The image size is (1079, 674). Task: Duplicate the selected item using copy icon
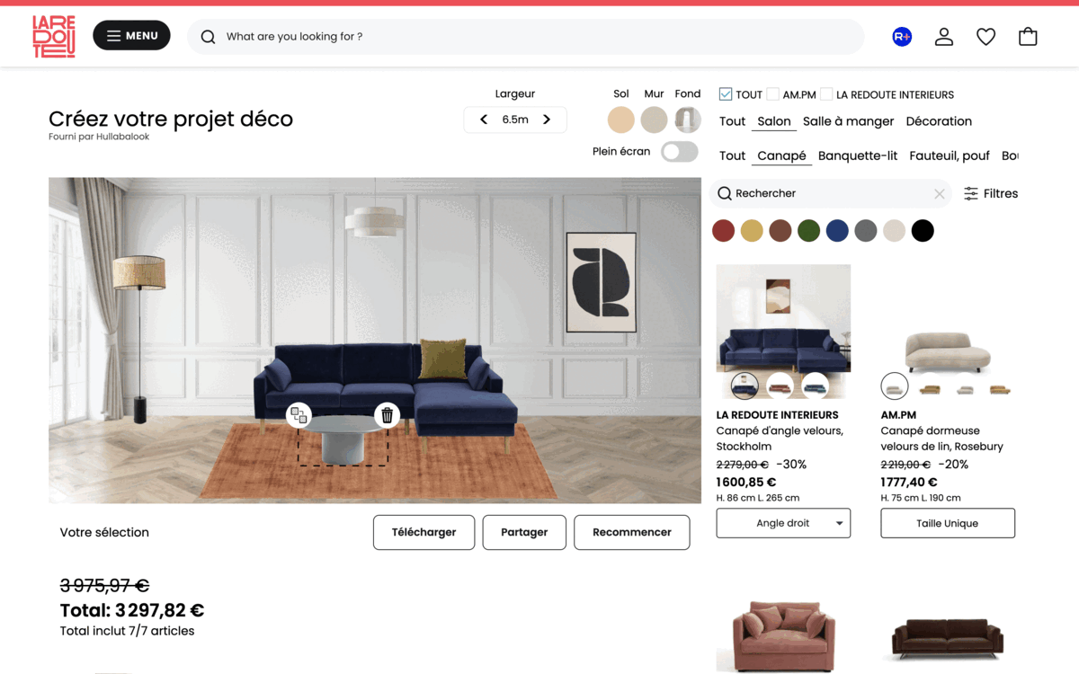click(299, 415)
